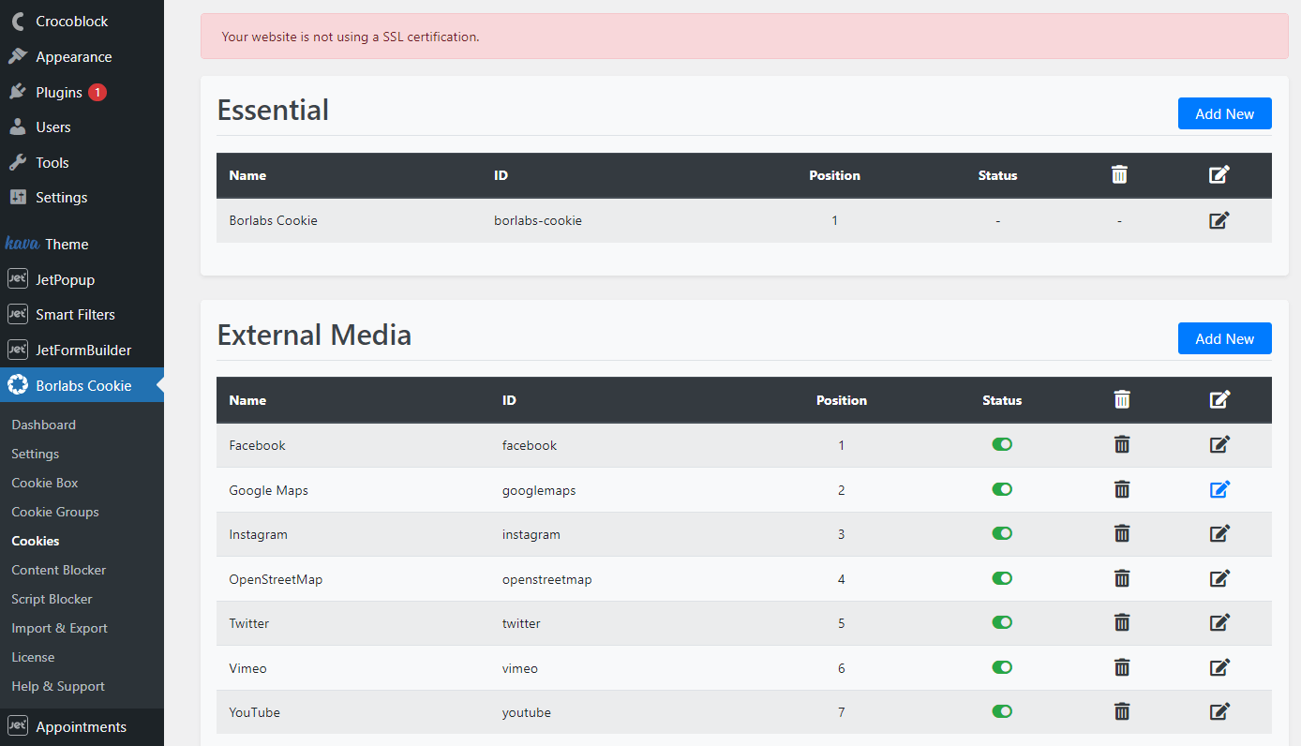
Task: Click the 'Instagram' name cell
Action: point(258,534)
